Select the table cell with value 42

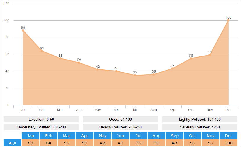point(102,143)
